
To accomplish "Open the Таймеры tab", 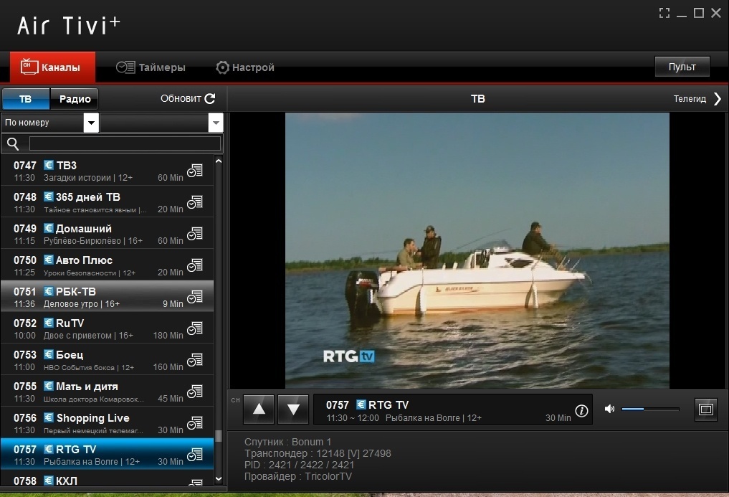I will click(151, 67).
